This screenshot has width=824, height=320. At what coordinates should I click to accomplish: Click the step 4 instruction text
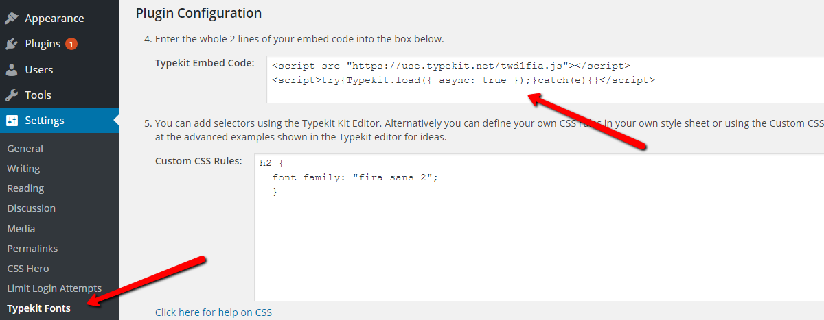point(299,39)
